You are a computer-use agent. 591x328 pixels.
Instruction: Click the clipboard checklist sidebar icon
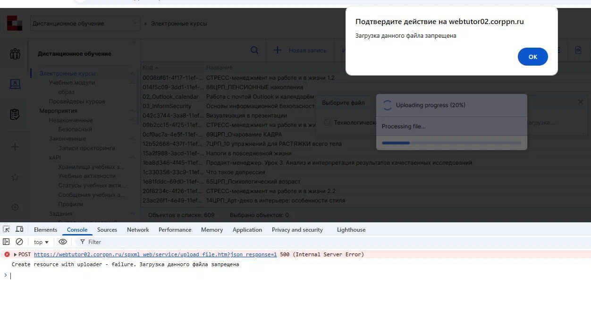click(x=15, y=114)
